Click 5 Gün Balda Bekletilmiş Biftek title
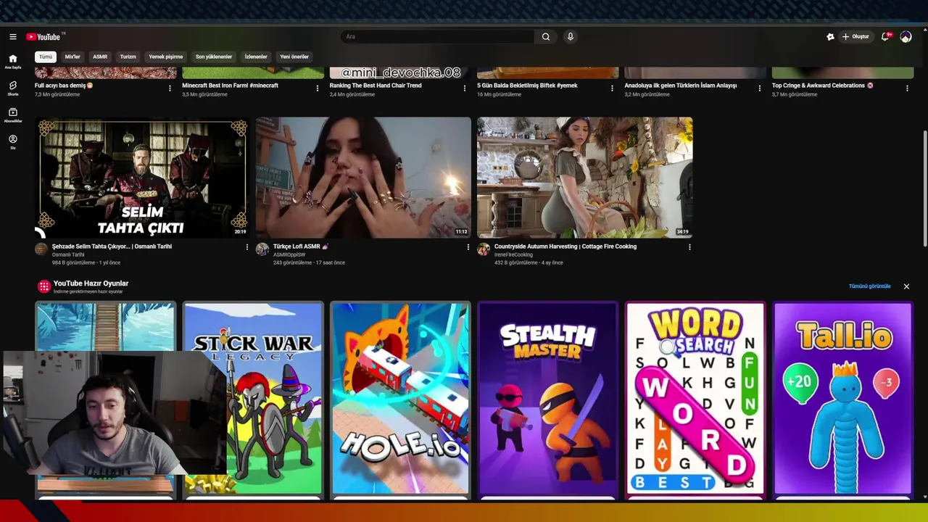928x522 pixels. point(527,86)
